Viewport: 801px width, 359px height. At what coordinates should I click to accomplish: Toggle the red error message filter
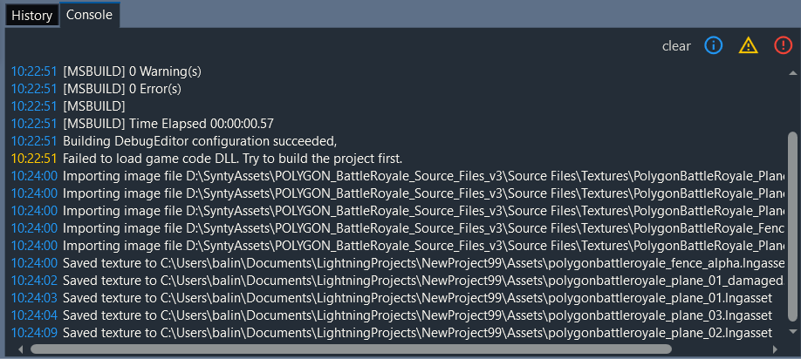click(x=784, y=46)
